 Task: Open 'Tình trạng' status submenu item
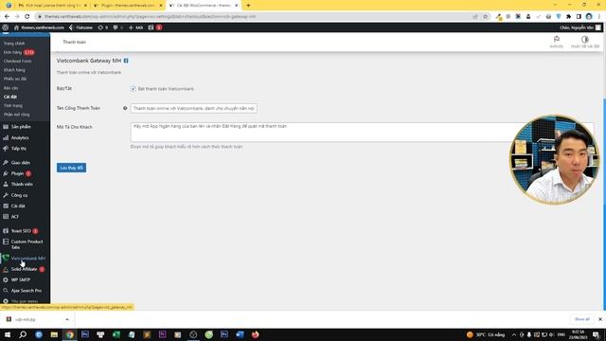(x=13, y=105)
